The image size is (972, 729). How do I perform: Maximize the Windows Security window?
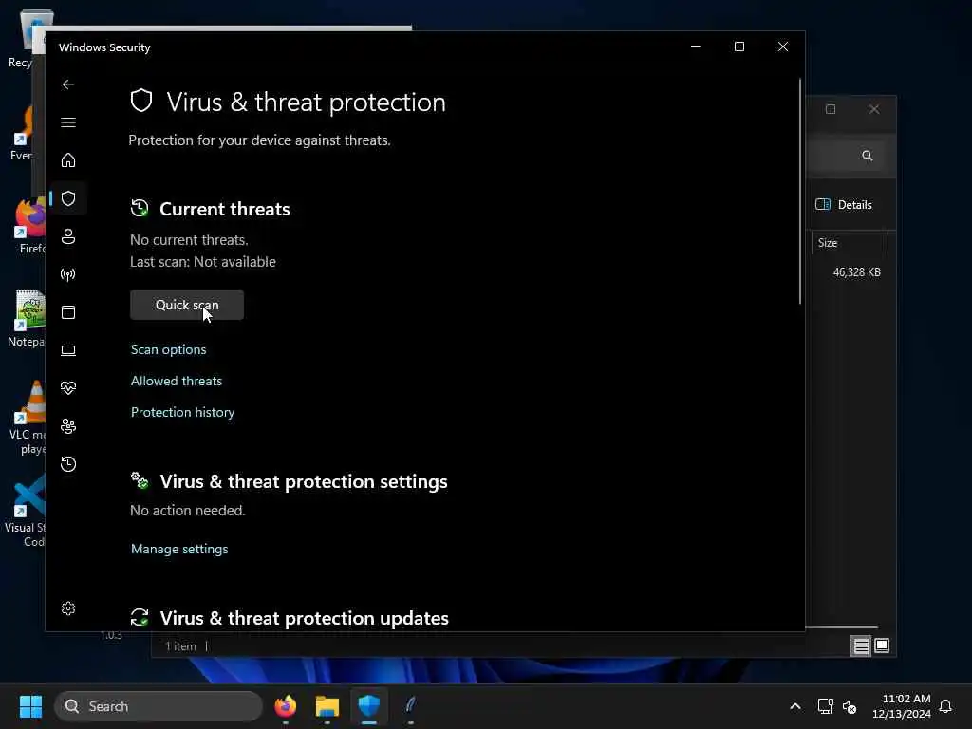coord(738,47)
